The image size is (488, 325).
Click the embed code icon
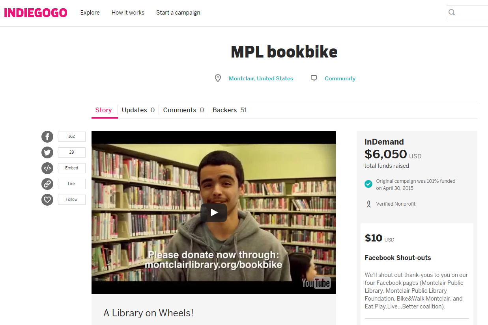(x=47, y=168)
